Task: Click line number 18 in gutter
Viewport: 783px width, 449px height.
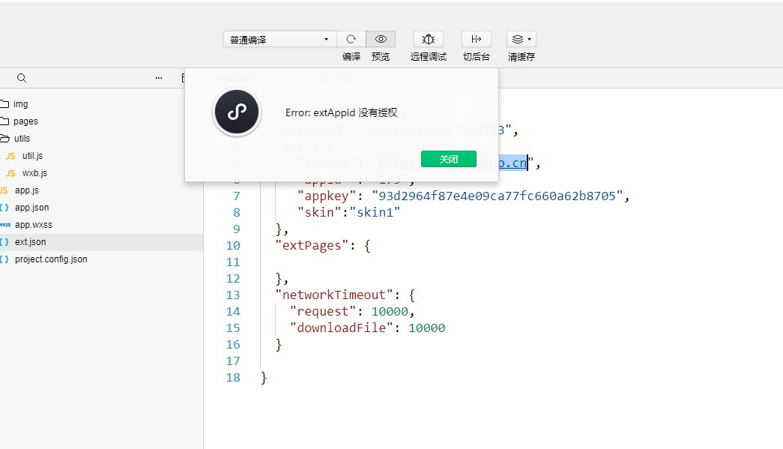Action: (x=233, y=378)
